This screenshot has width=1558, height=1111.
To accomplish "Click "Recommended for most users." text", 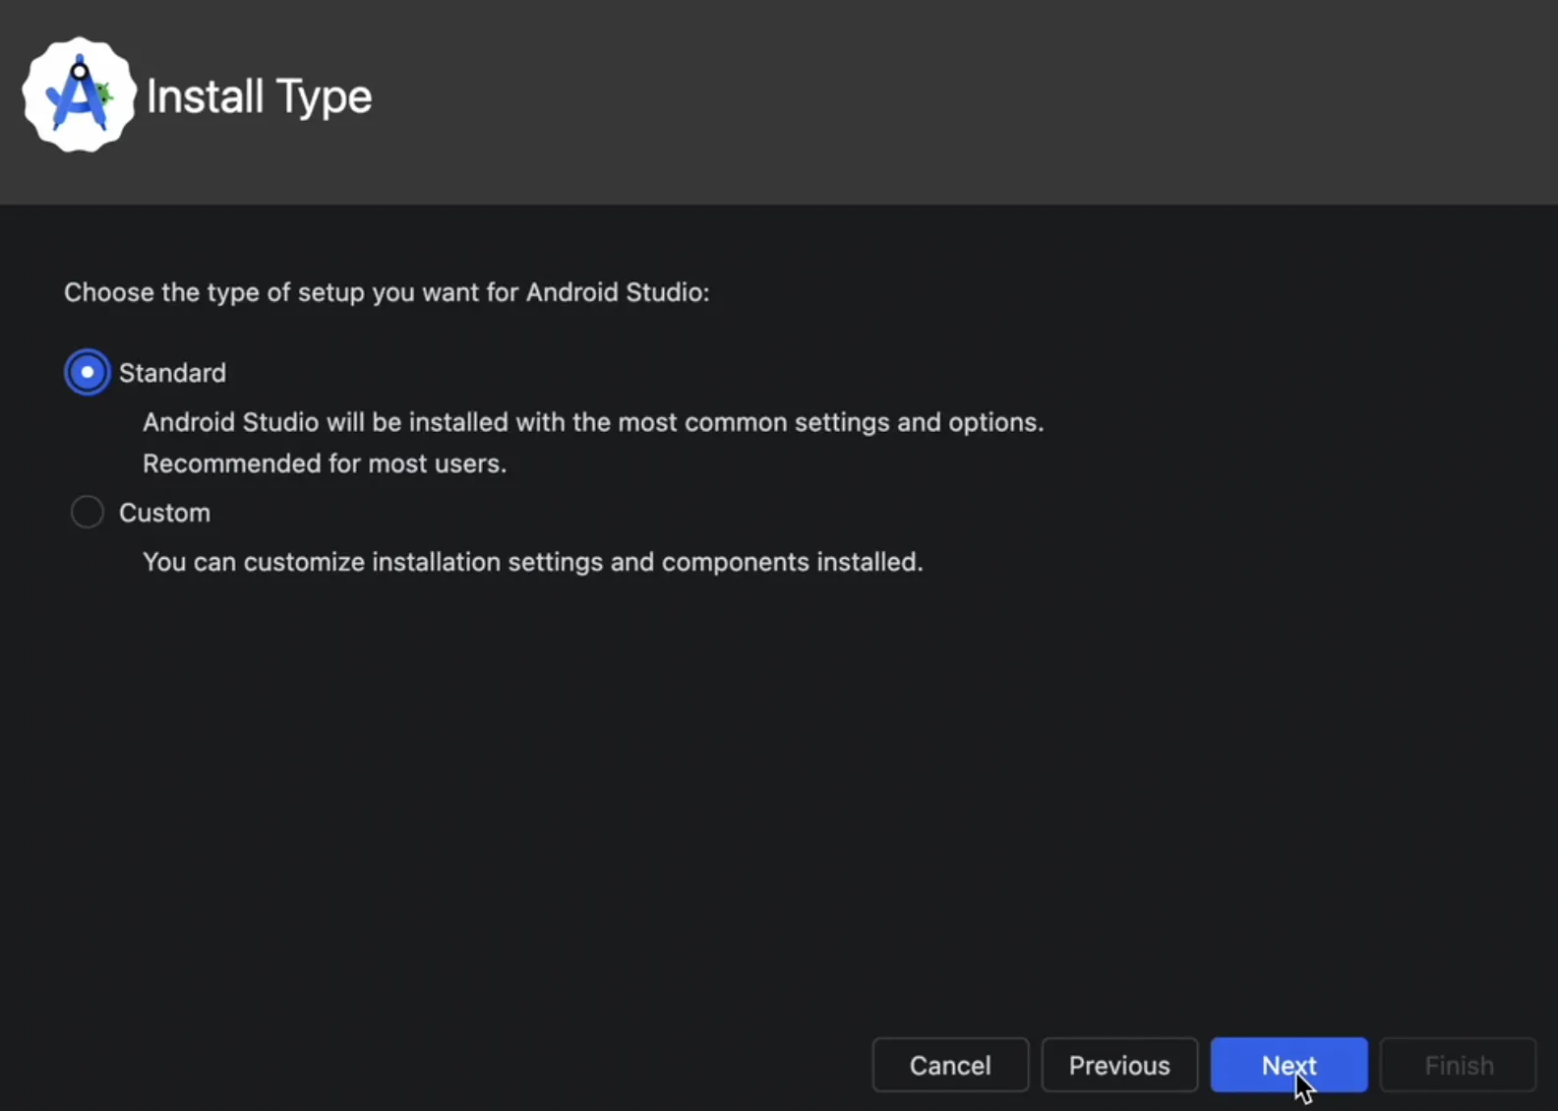I will coord(325,463).
